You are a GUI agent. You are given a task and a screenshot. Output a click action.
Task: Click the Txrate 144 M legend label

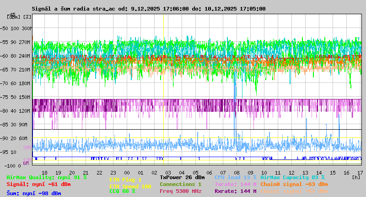[x=235, y=184]
